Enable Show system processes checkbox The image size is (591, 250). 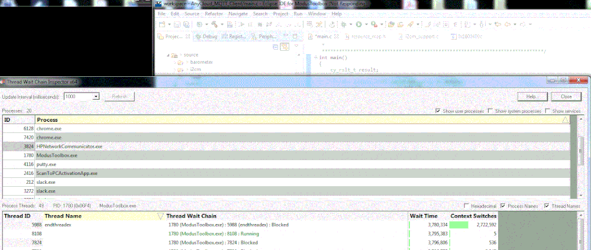pos(490,111)
